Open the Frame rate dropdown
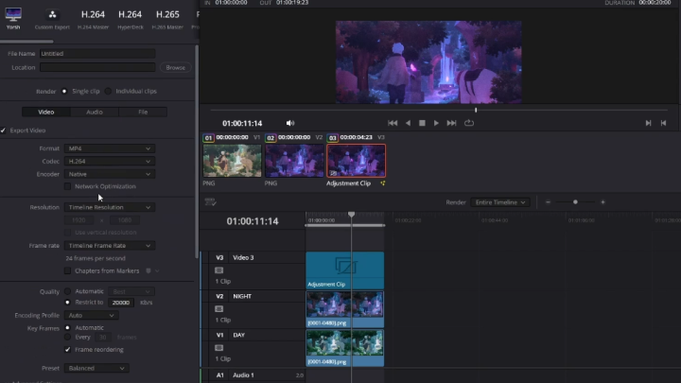 pos(110,245)
